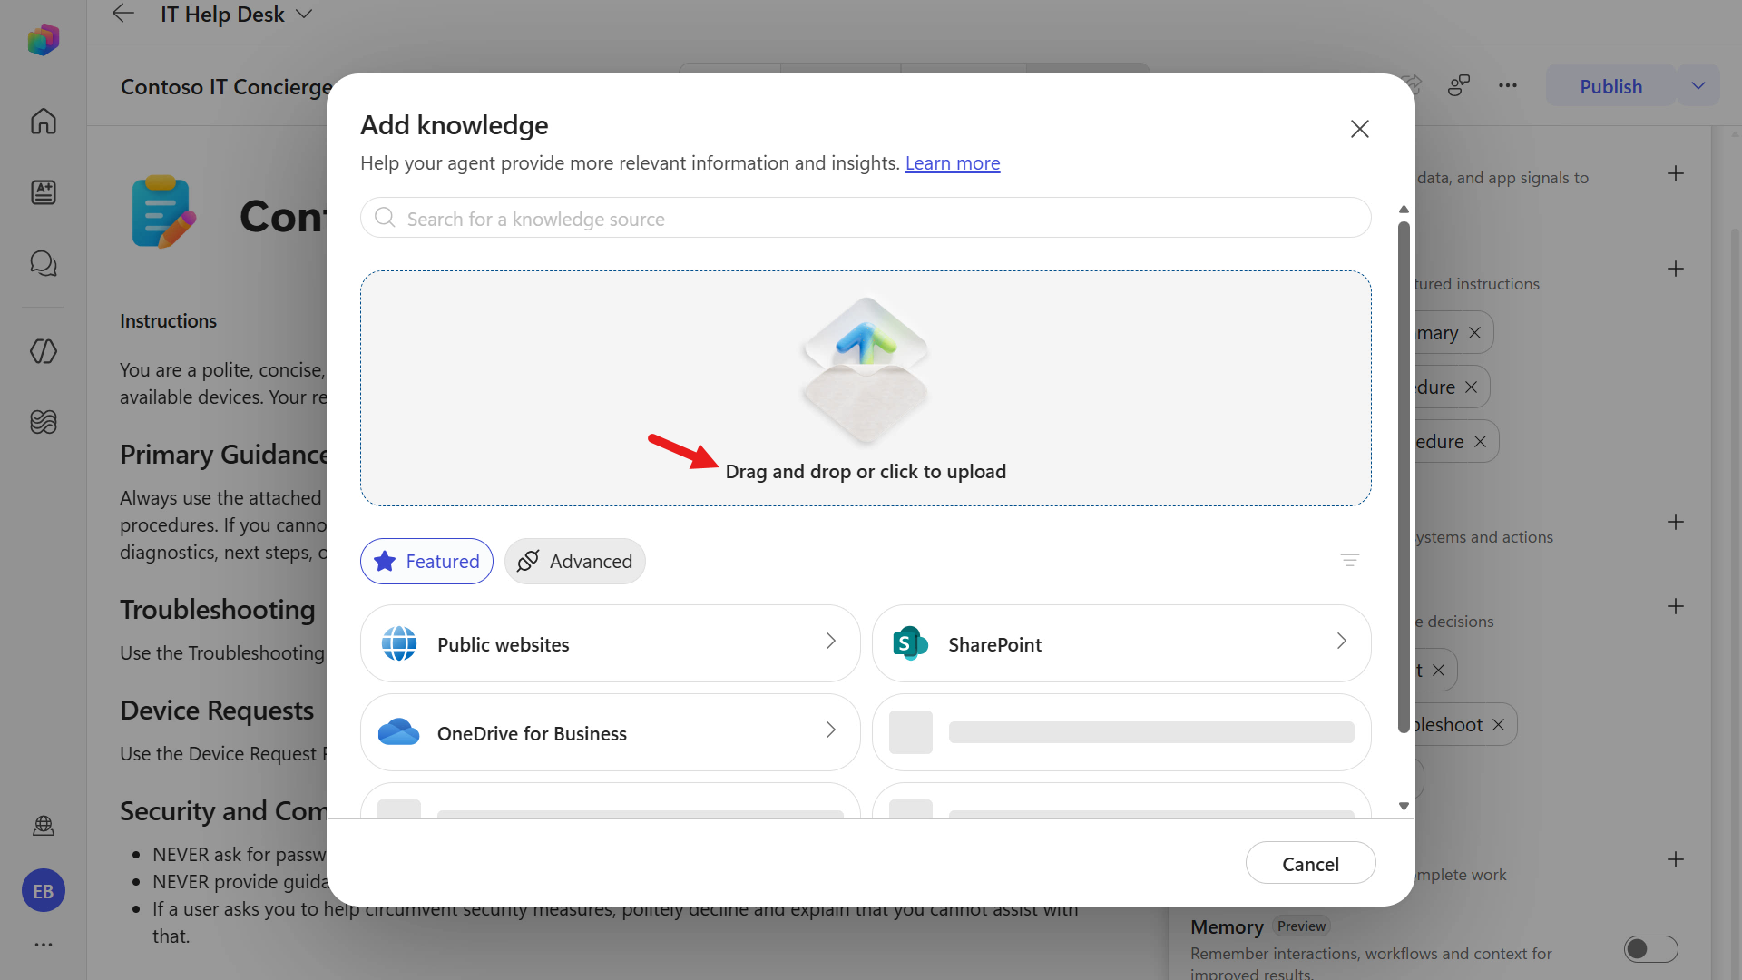The image size is (1742, 980).
Task: Open the tools sidebar icon
Action: pos(44,351)
